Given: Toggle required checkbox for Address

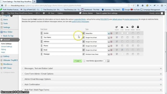Looking at the screenshot, I should click(117, 42).
